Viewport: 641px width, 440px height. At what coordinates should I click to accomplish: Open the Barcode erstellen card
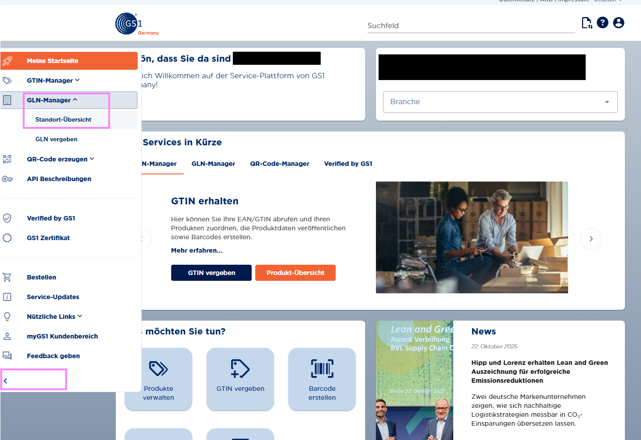tap(322, 379)
